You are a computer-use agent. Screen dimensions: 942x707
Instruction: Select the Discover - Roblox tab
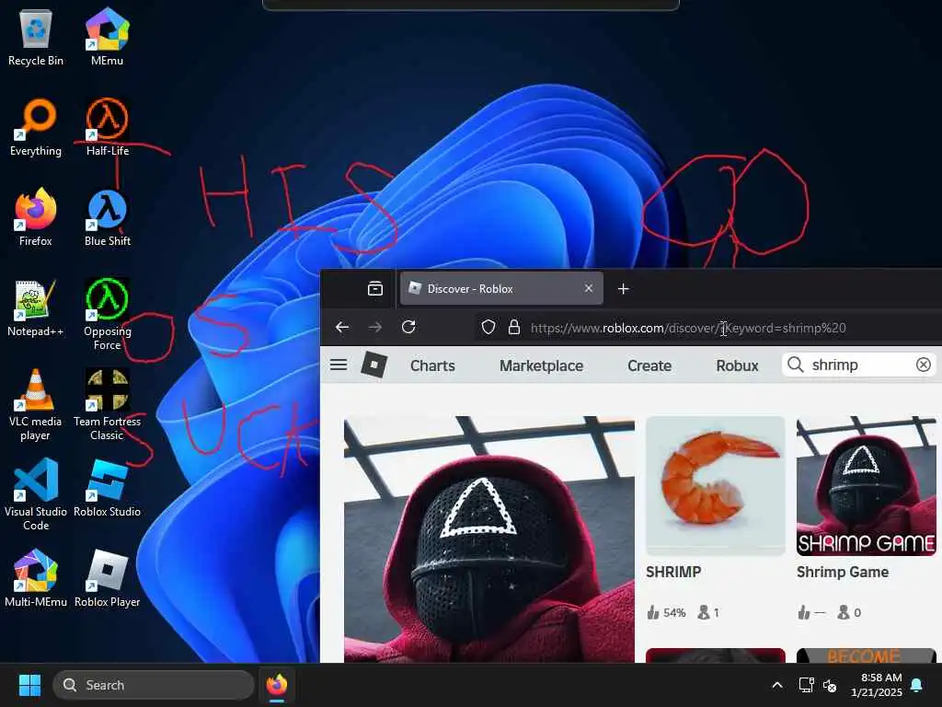click(501, 288)
